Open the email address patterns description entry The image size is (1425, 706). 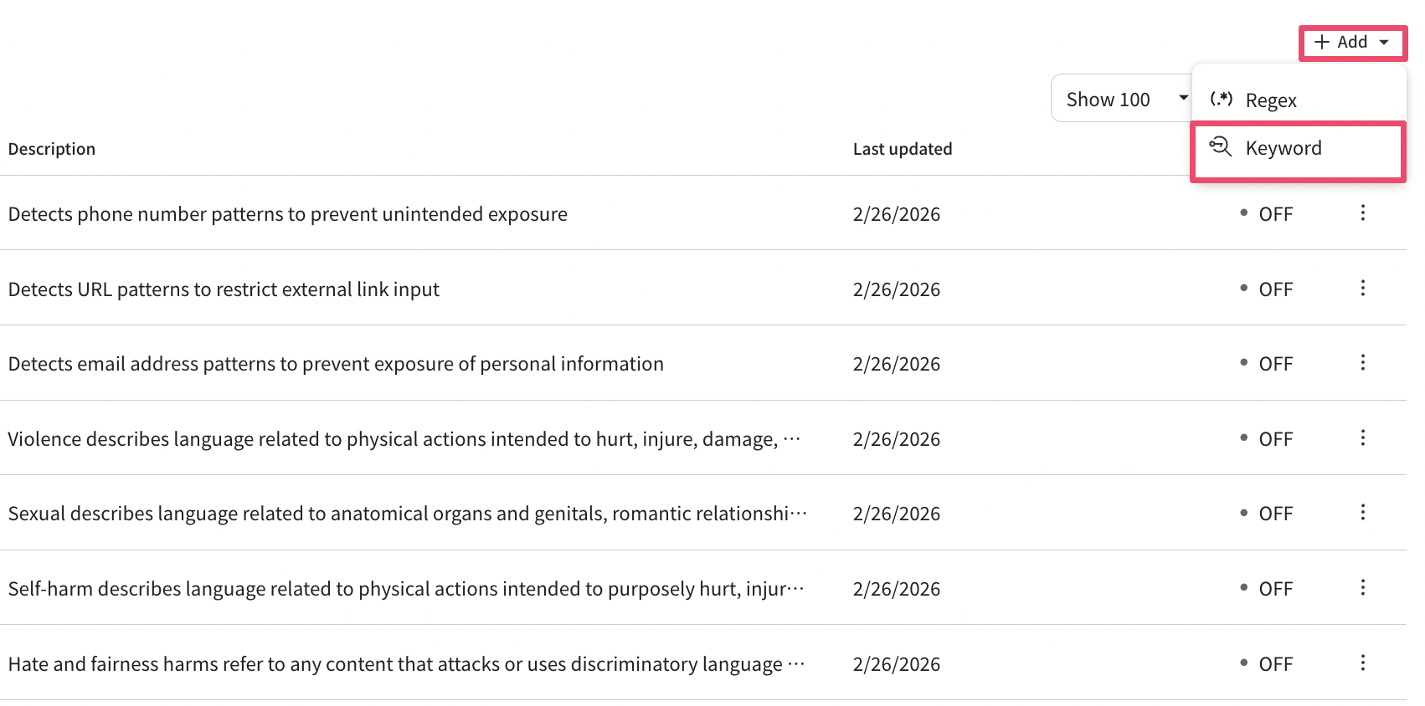[336, 364]
